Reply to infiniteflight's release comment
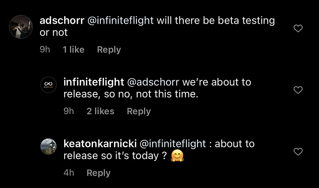Viewport: 319px width, 188px height. click(138, 111)
